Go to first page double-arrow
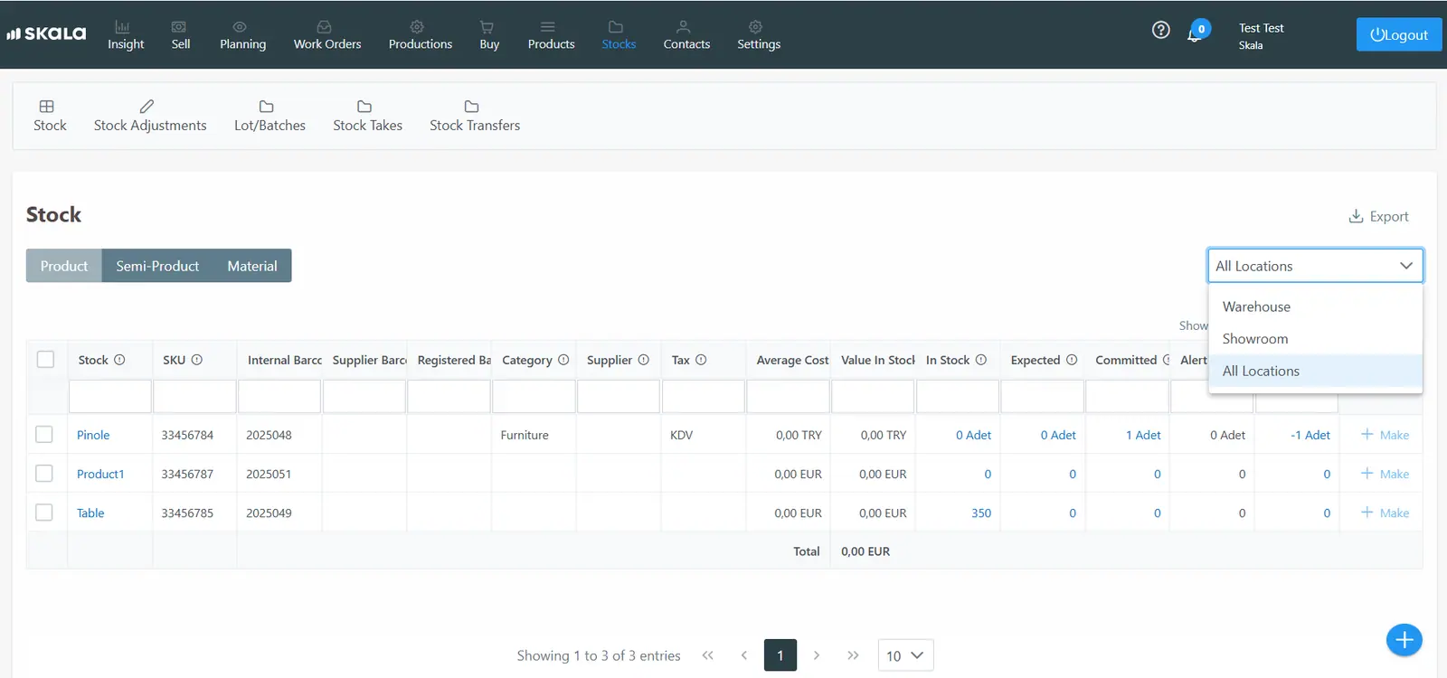Viewport: 1447px width, 678px height. [x=708, y=655]
